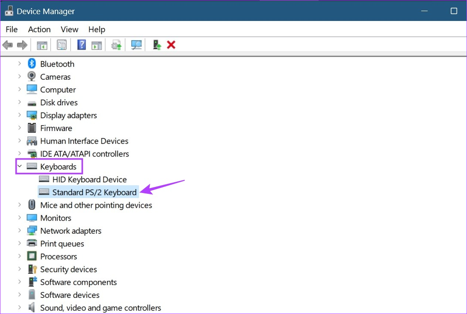Click the Bluetooth category icon
Screen dimensions: 467x314
[x=32, y=63]
